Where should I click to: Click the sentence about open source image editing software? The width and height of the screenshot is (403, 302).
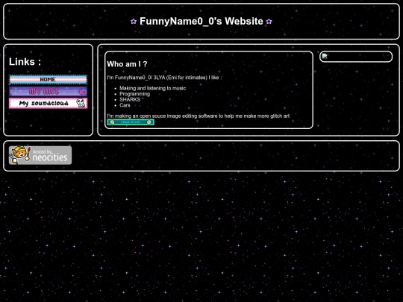click(199, 116)
